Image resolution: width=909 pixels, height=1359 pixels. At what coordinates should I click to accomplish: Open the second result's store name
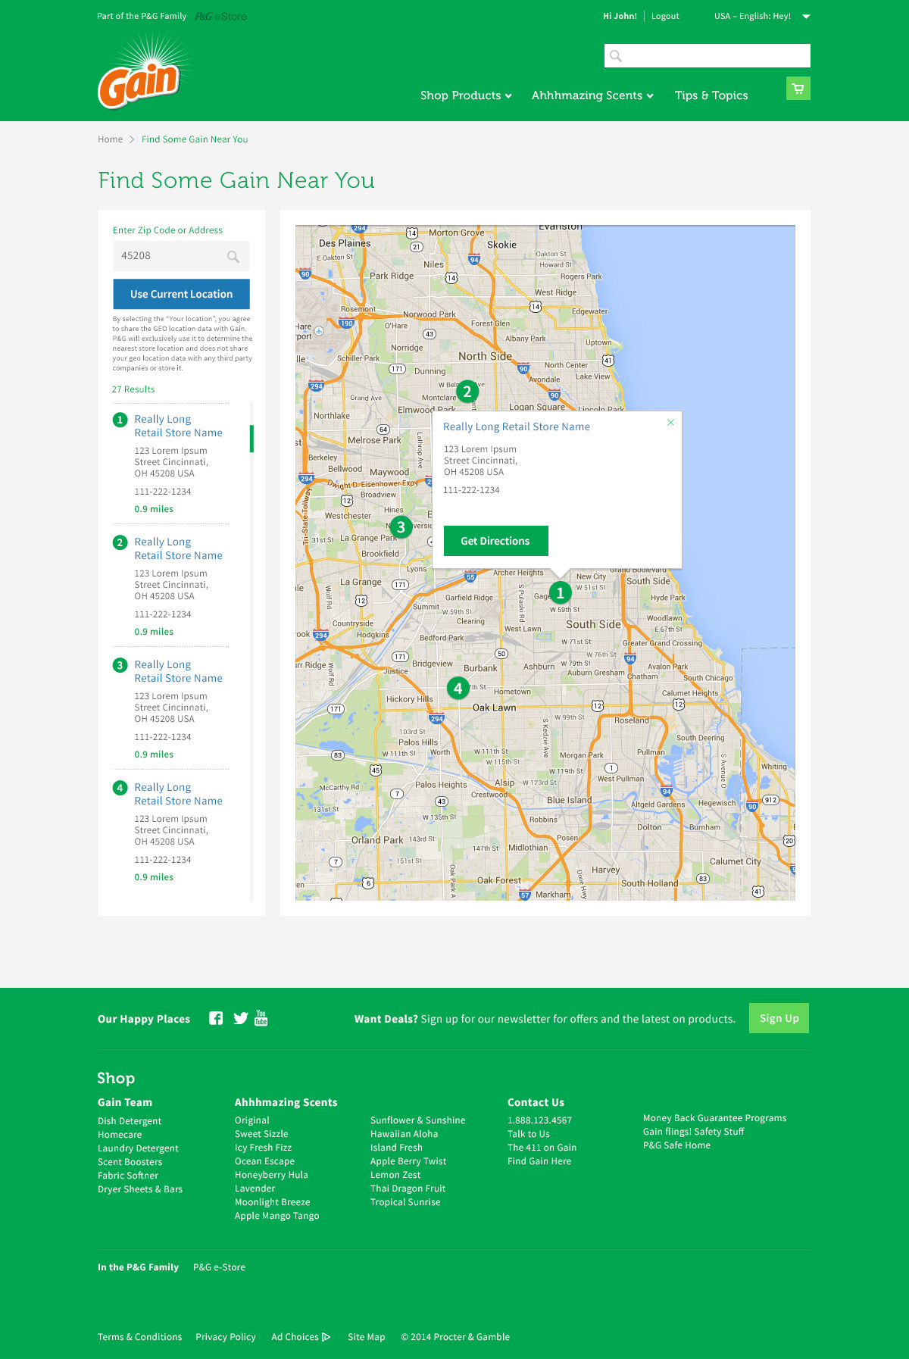pos(179,549)
